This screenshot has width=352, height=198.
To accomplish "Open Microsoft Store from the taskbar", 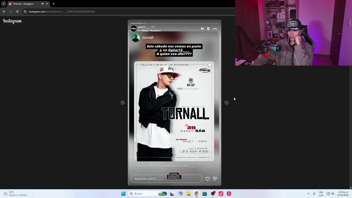I will click(x=205, y=194).
